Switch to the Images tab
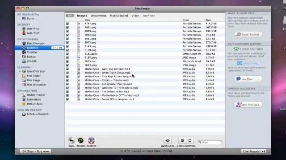This screenshot has width=286, height=160. [x=82, y=16]
